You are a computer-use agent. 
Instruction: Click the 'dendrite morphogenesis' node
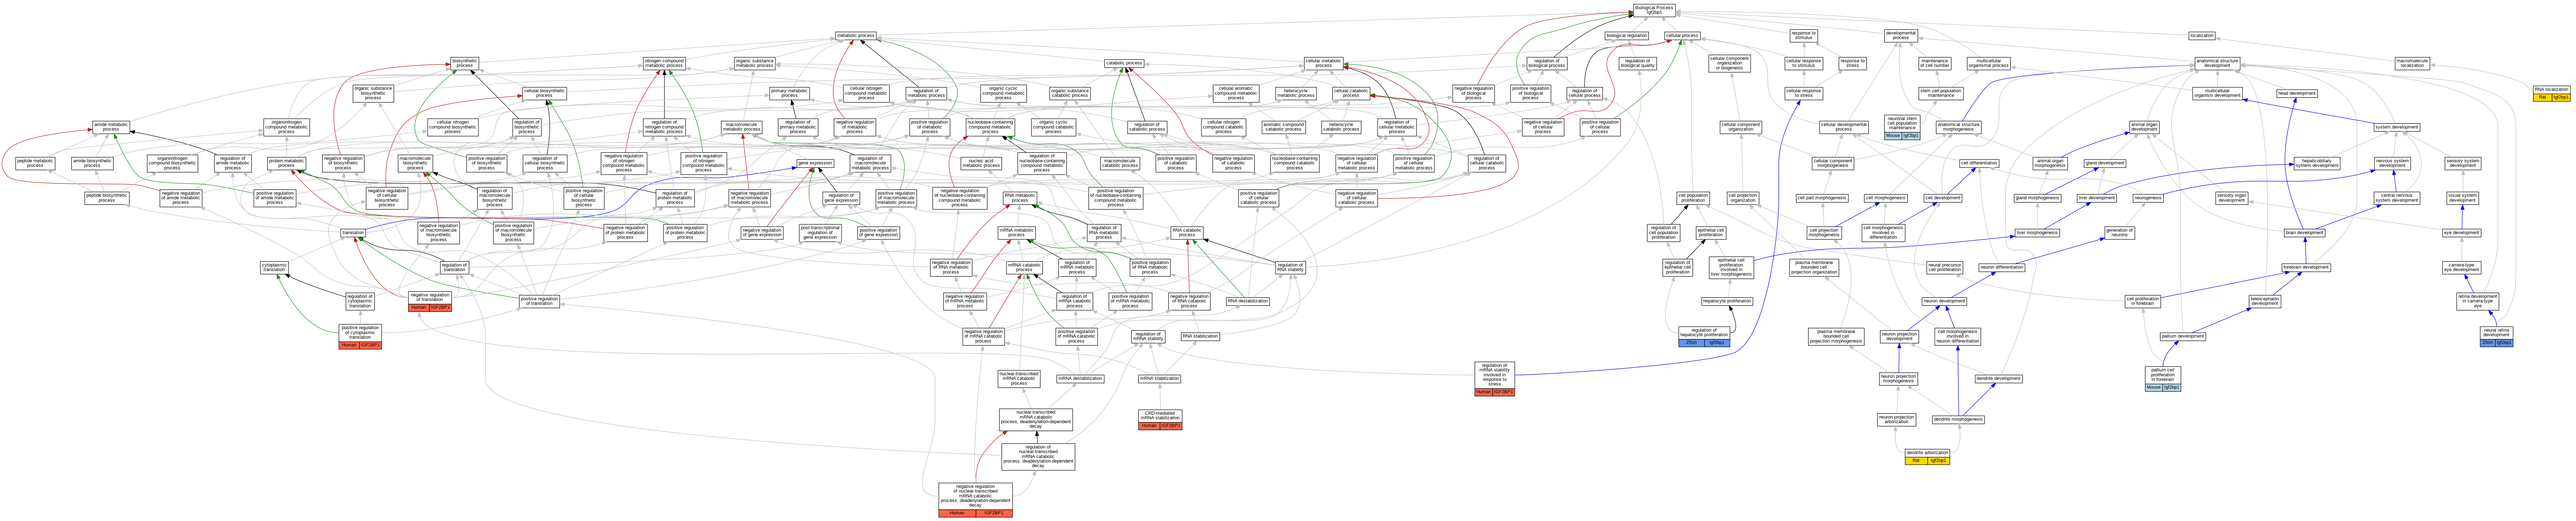click(1958, 419)
